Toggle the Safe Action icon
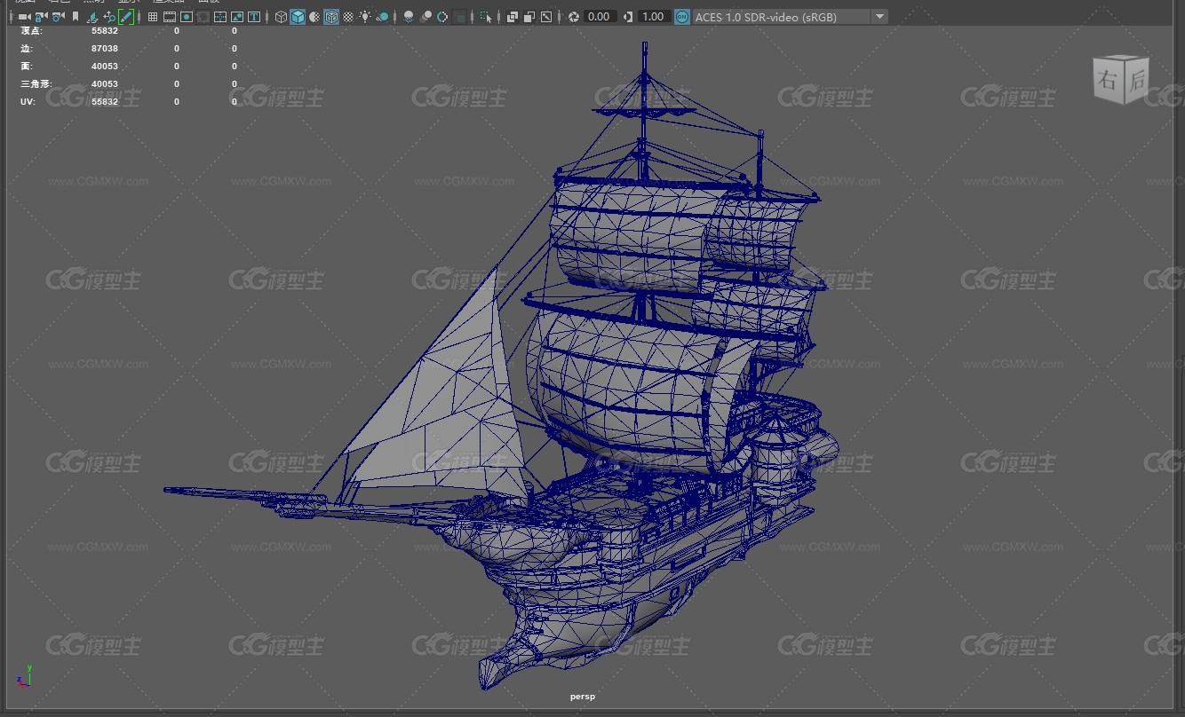The height and width of the screenshot is (717, 1185). 237,16
